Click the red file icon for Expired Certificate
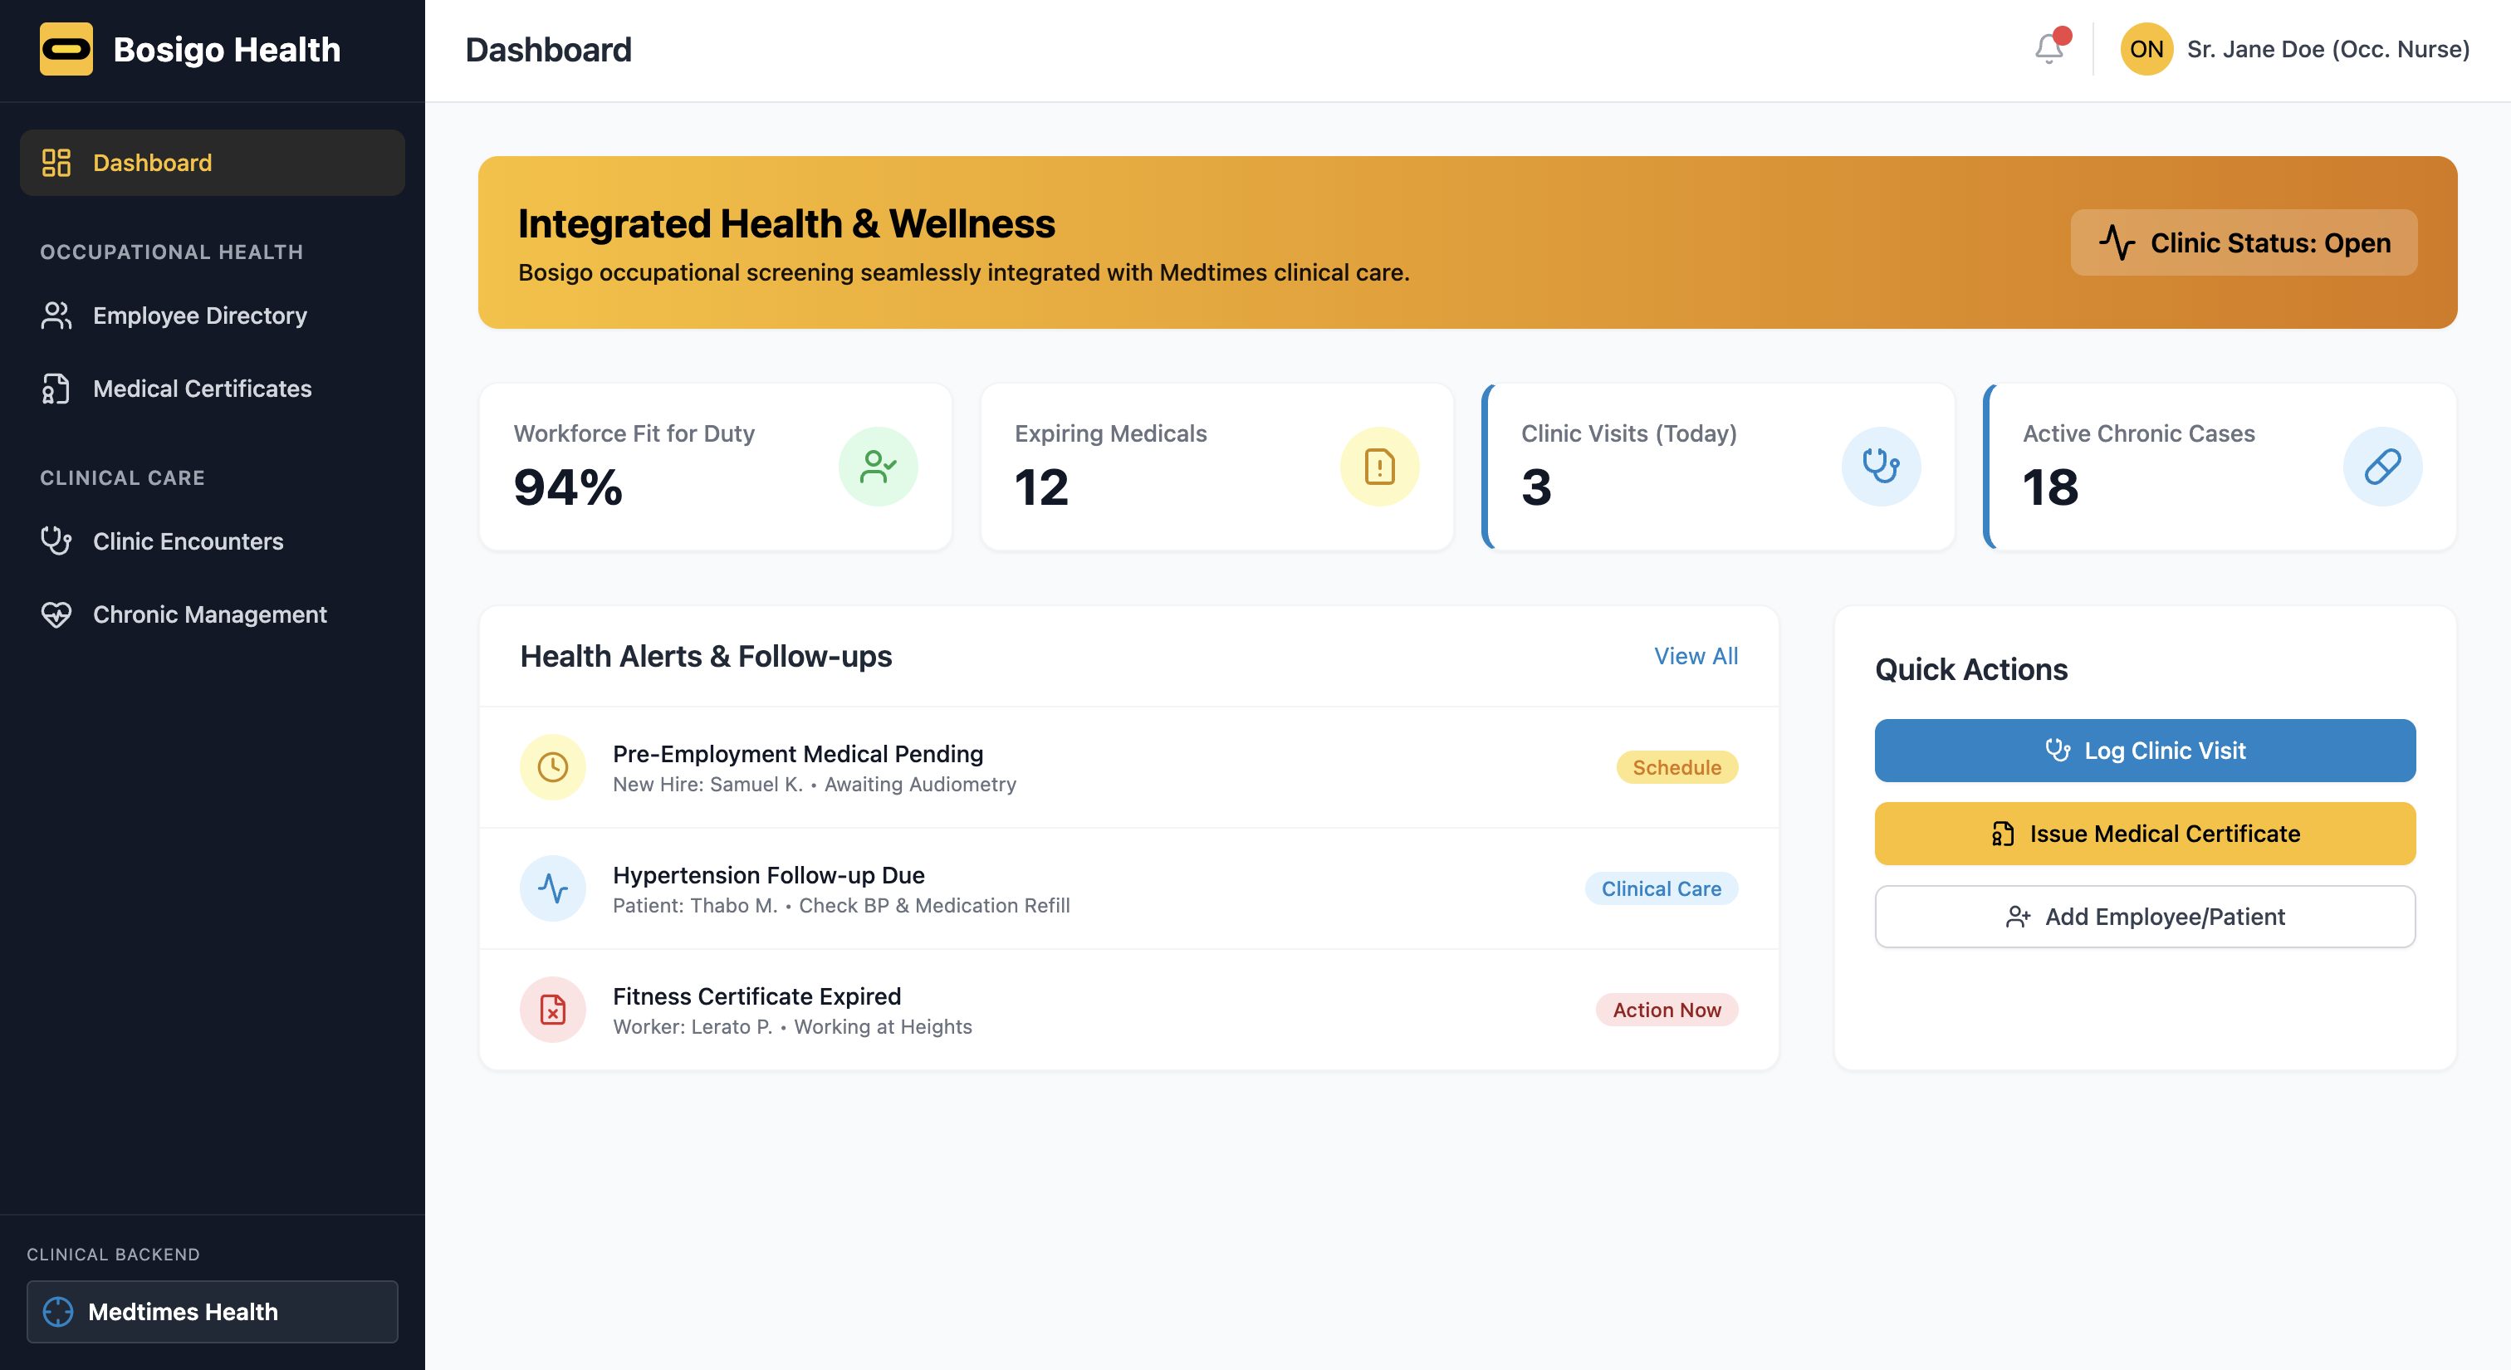 click(x=553, y=1010)
